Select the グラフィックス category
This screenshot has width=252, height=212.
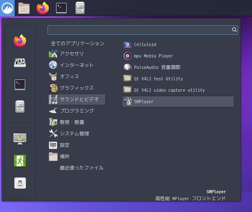coord(77,88)
